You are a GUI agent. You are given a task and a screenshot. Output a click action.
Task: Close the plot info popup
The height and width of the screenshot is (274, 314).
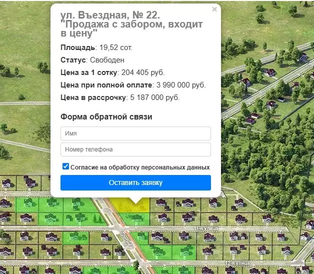point(214,9)
